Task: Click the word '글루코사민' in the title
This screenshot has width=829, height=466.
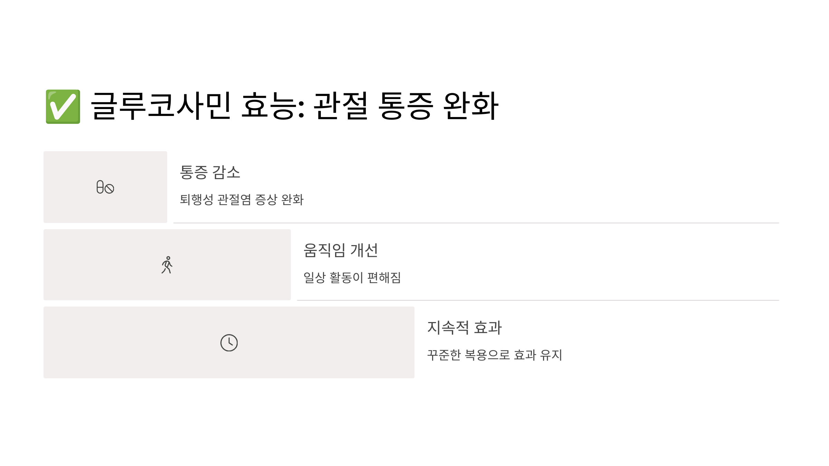Action: click(x=161, y=106)
